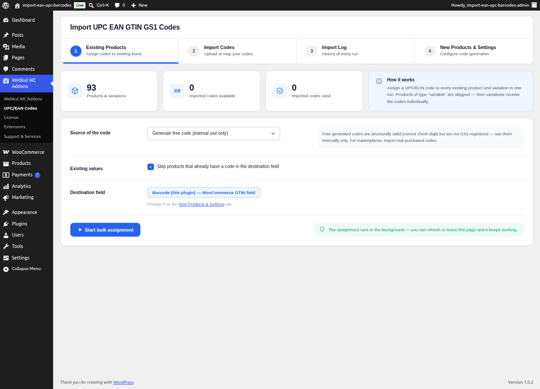
Task: Open the site home icon link
Action: 17,5
